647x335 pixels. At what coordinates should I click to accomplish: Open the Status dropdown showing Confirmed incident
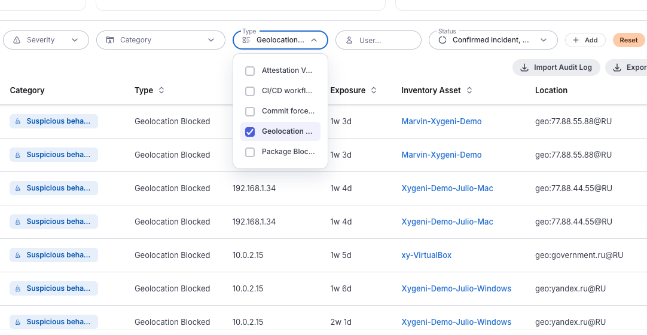click(493, 40)
